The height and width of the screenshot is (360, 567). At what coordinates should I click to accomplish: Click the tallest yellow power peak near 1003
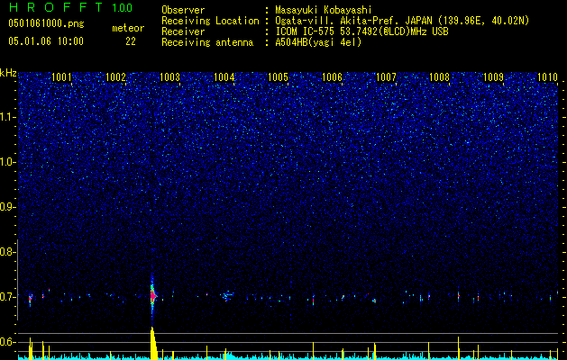[153, 344]
